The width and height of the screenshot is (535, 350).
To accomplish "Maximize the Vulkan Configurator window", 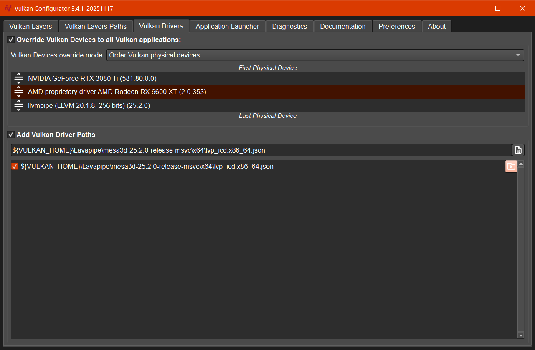I will click(x=498, y=9).
